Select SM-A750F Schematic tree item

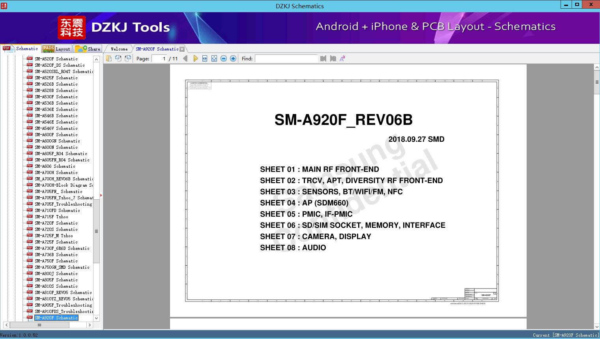[x=56, y=261]
